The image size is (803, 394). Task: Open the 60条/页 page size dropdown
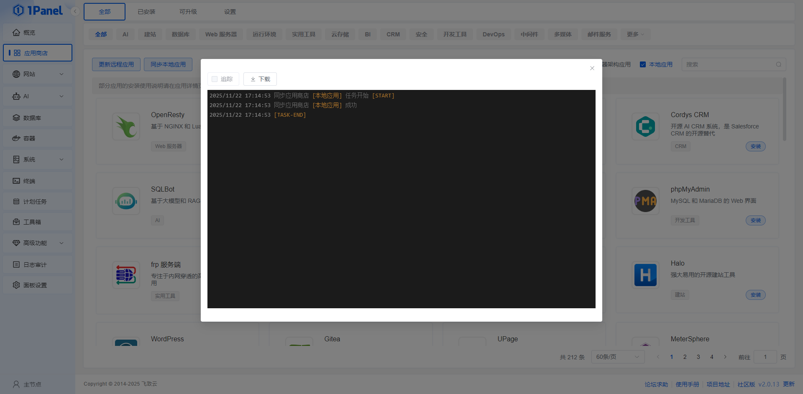coord(617,357)
